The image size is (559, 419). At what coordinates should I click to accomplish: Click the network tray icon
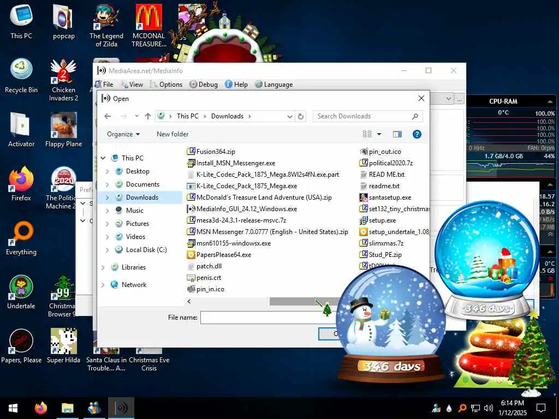tap(475, 408)
